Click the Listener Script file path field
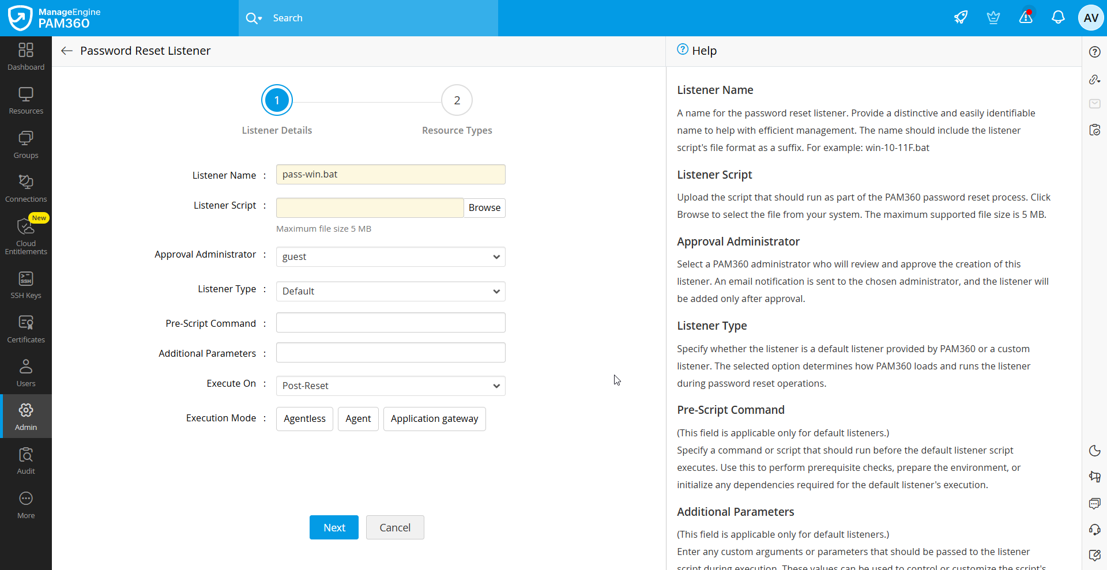 [x=370, y=207]
